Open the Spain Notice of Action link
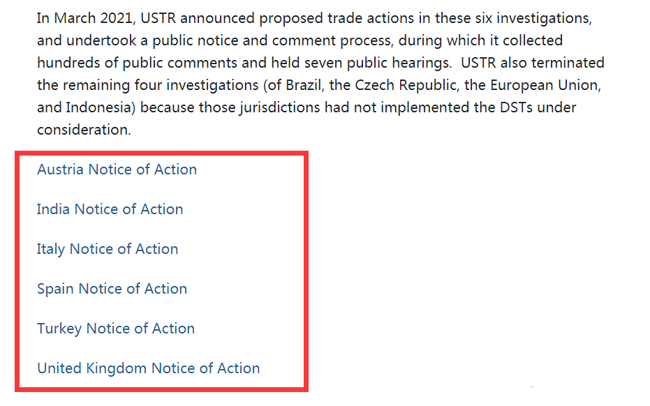Image resolution: width=650 pixels, height=406 pixels. (x=112, y=289)
